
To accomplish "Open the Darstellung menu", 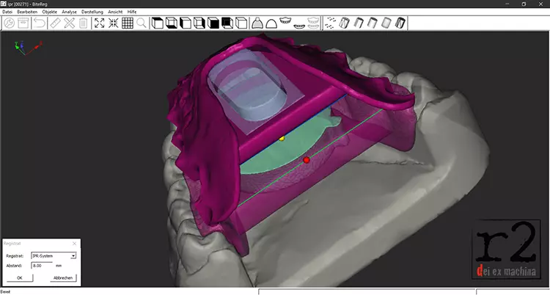I will pos(92,12).
